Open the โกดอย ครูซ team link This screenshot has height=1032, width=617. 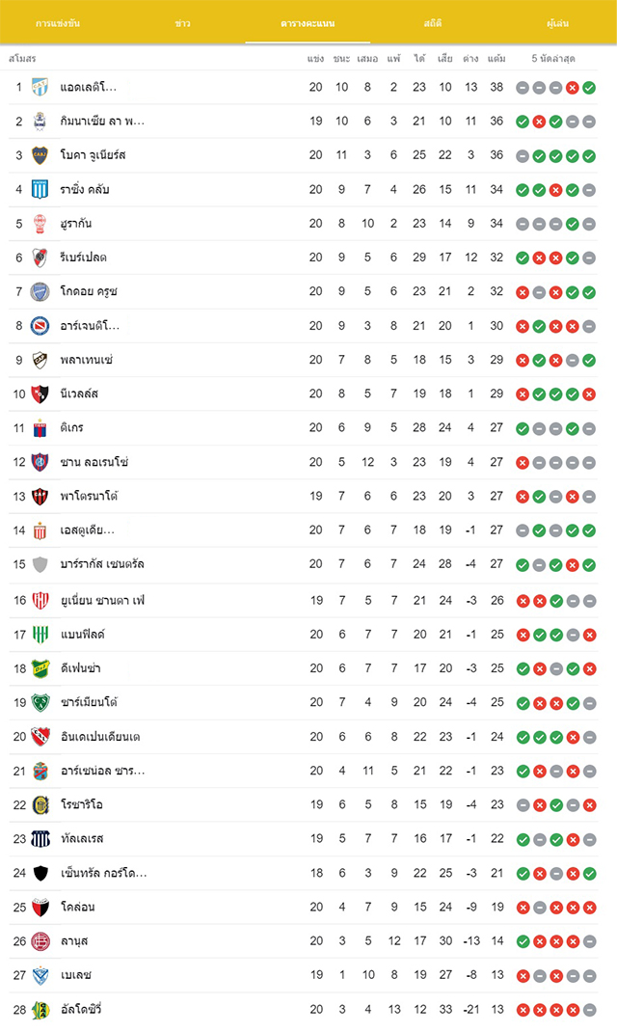pos(89,291)
